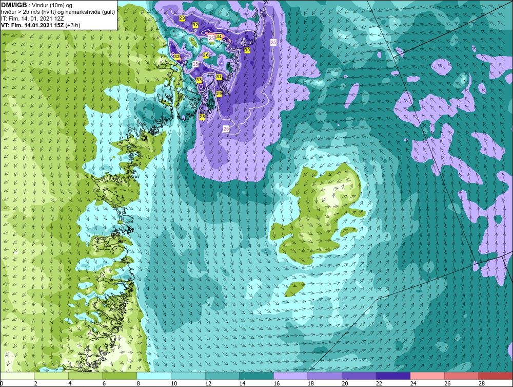Select the yellow 34 gust label
The width and height of the screenshot is (513, 387).
point(219,36)
